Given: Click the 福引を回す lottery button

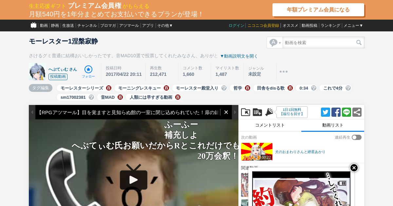Looking at the screenshot, I should (x=292, y=112).
